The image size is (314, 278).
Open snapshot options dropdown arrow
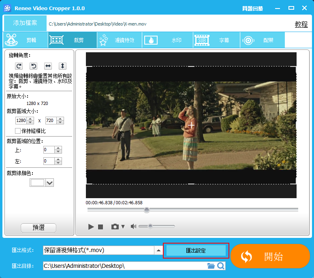pos(123,227)
